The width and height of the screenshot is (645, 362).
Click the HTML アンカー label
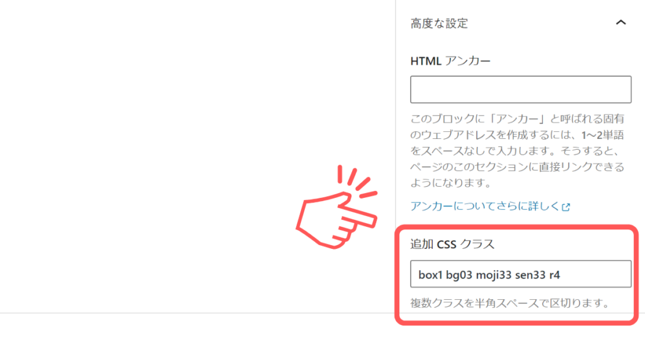450,61
